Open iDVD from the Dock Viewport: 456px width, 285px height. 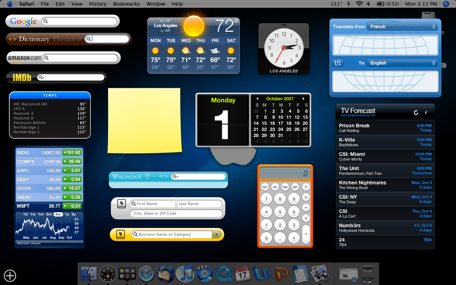(x=204, y=274)
